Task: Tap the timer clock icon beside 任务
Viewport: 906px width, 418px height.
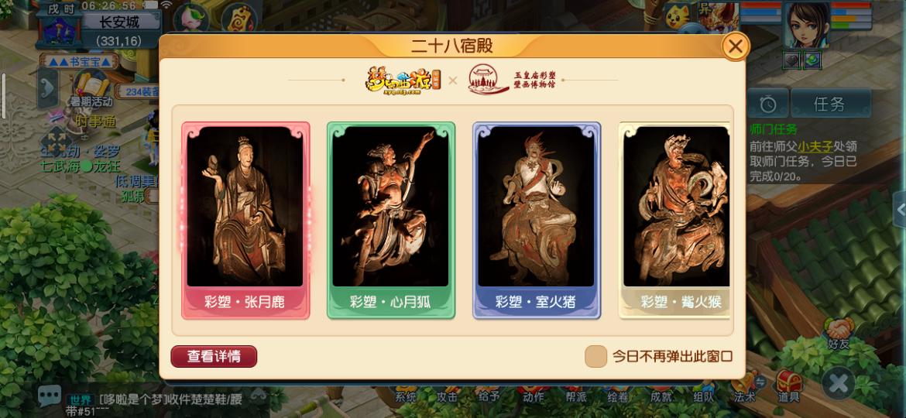Action: pos(768,104)
